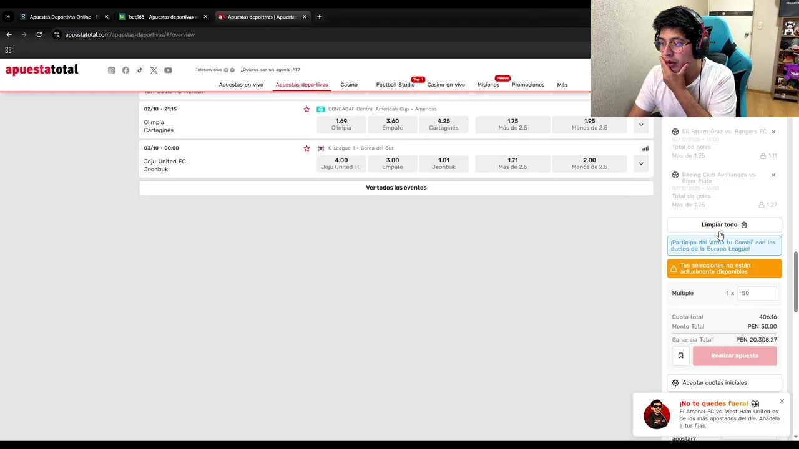Image resolution: width=799 pixels, height=449 pixels.
Task: Open a new browser tab
Action: pos(319,17)
